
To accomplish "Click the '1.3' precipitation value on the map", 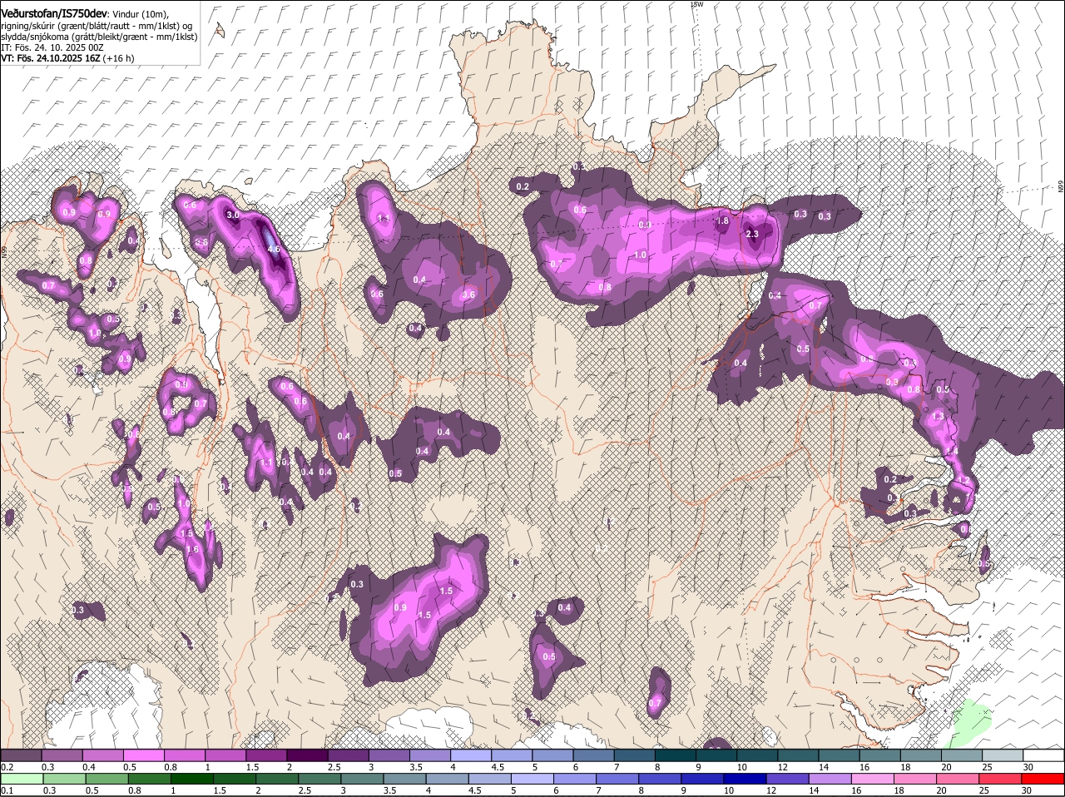I will (x=938, y=416).
